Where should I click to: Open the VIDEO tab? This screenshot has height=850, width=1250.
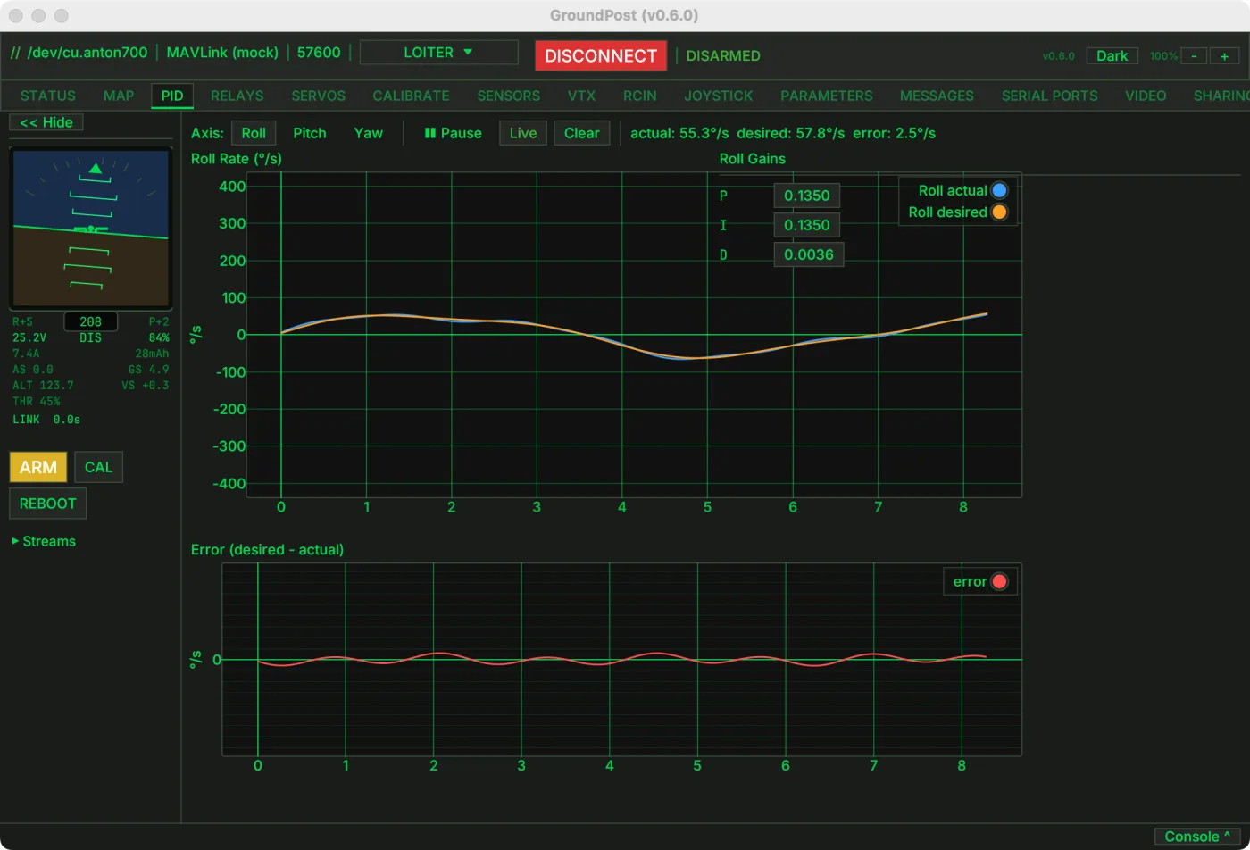1146,96
